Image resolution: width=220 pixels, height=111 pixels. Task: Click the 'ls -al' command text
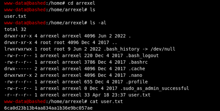coord(98,23)
